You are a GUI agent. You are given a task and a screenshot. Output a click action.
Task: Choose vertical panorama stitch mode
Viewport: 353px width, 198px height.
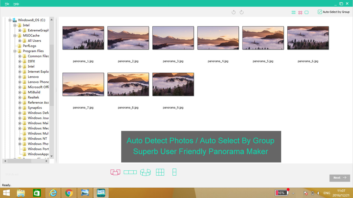[174, 172]
